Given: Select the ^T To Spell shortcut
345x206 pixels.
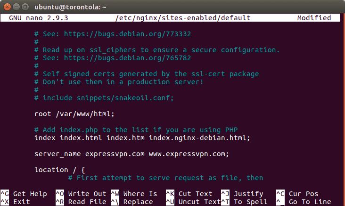Looking at the screenshot, I should [245, 202].
